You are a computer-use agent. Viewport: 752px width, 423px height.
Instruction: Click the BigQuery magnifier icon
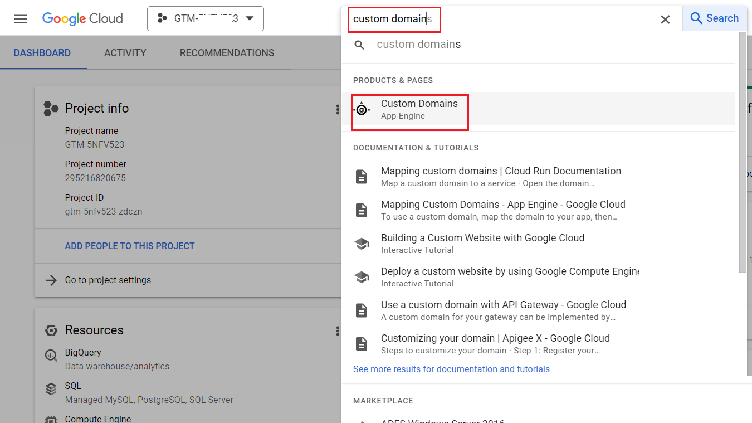pos(51,355)
